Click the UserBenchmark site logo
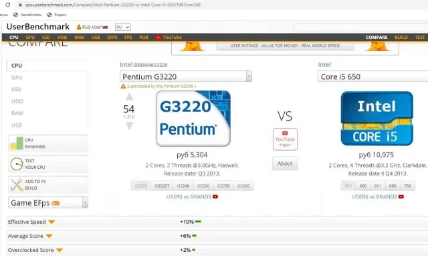Viewport: 428px width, 258px height. (x=38, y=27)
